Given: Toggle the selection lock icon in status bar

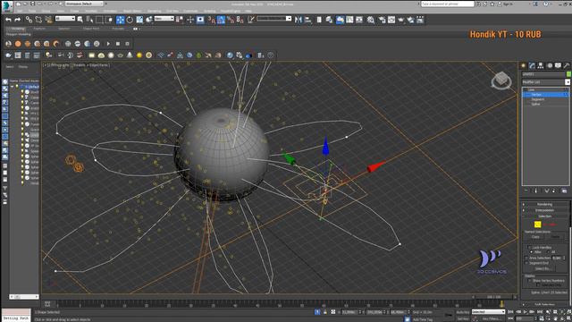Looking at the screenshot, I should click(325, 312).
